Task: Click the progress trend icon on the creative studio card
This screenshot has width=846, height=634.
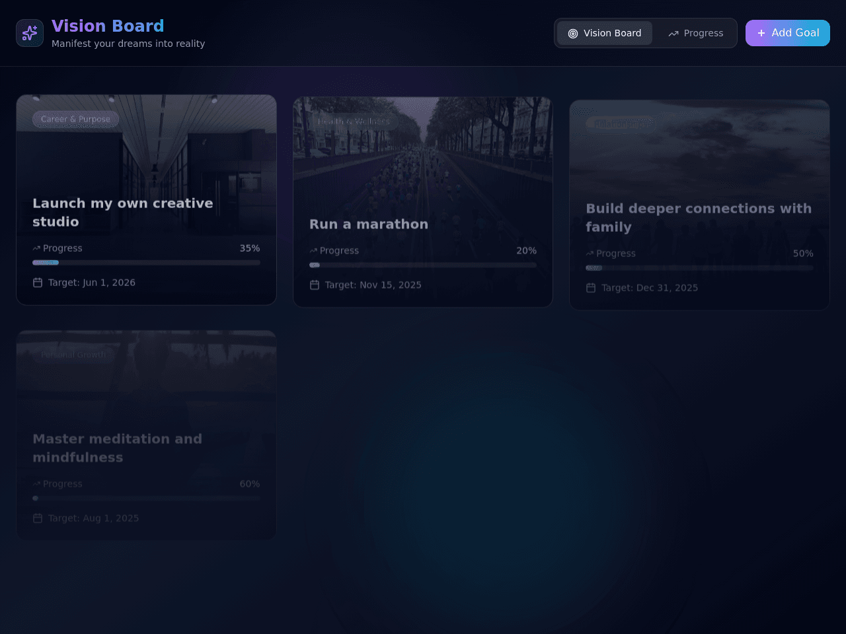Action: pyautogui.click(x=36, y=248)
